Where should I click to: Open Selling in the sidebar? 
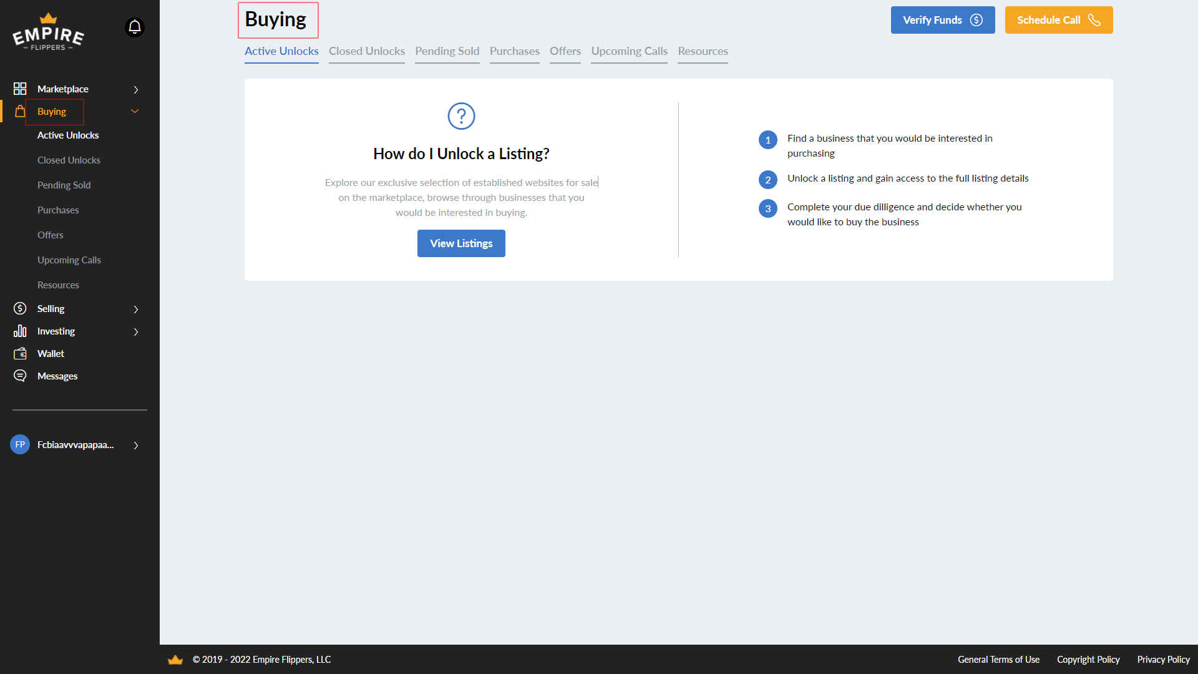click(51, 308)
